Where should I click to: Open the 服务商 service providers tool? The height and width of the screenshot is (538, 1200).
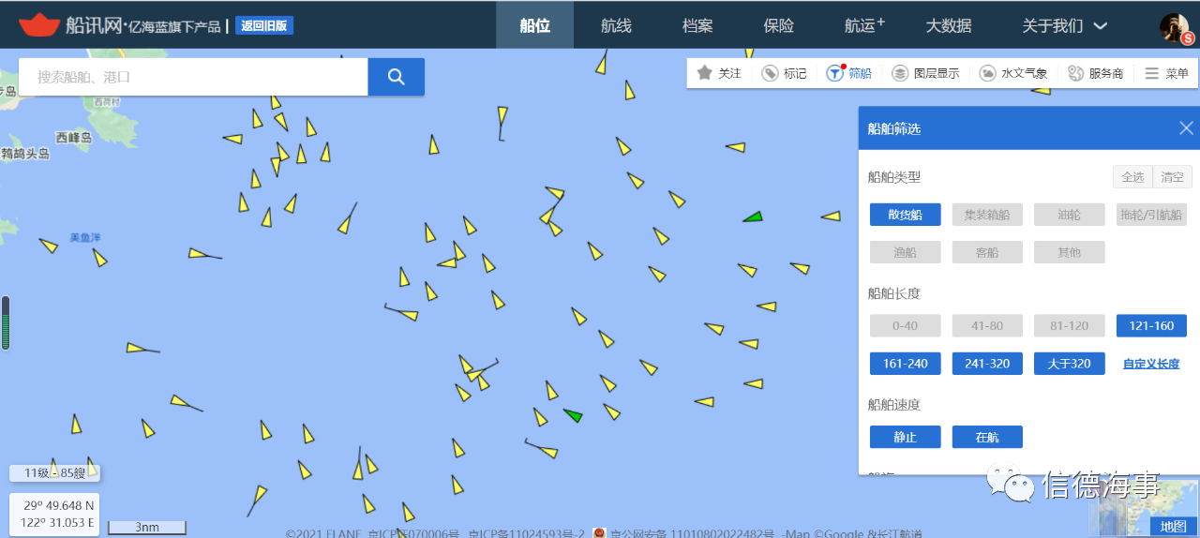coord(1095,73)
